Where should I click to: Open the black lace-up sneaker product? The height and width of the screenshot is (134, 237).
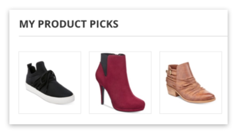(x=50, y=83)
